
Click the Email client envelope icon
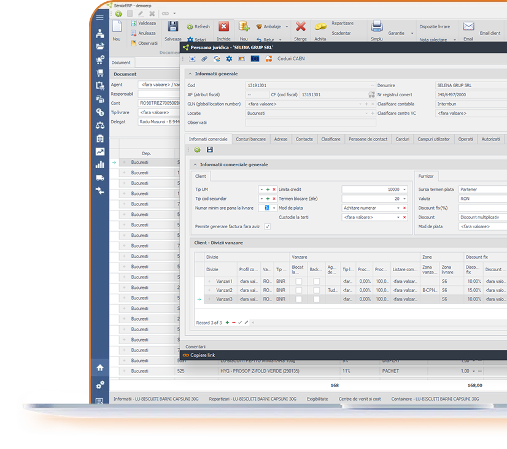click(468, 26)
